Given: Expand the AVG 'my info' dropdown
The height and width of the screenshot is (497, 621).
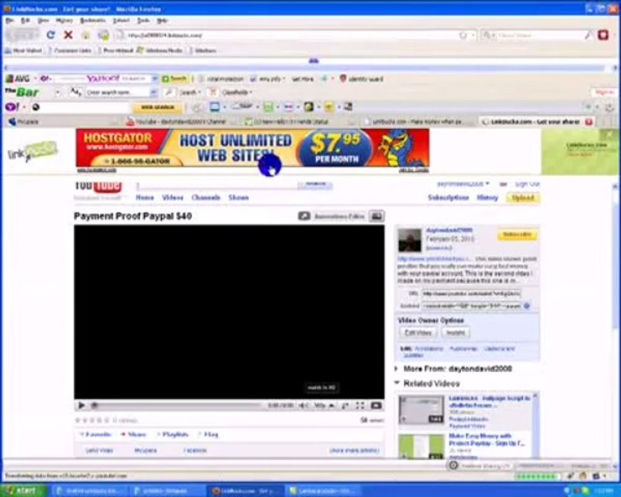Looking at the screenshot, I should [x=284, y=79].
